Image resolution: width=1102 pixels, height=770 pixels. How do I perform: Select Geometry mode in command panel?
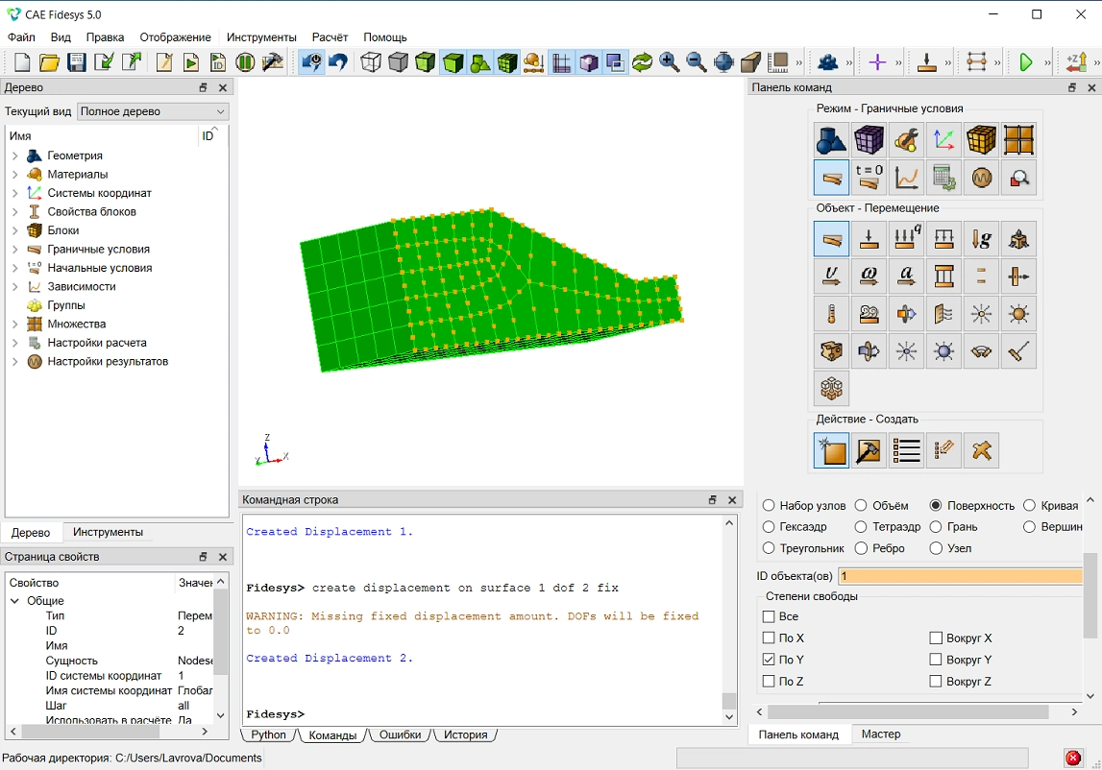[x=831, y=139]
